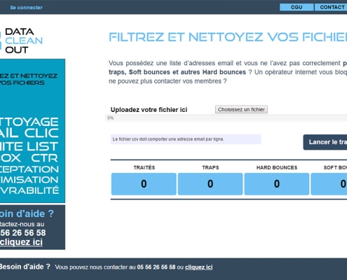Viewport: 347px width, 280px height.
Task: Click the sidebar phone number 56 26 56 58
Action: (23, 232)
